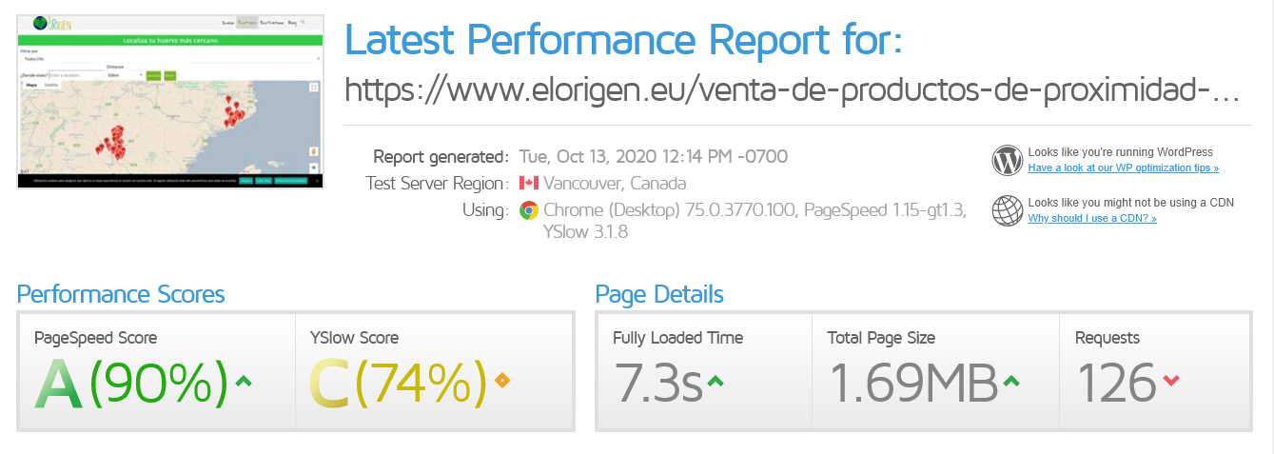Click the Requests count 126
Image resolution: width=1274 pixels, height=454 pixels.
coord(1116,383)
